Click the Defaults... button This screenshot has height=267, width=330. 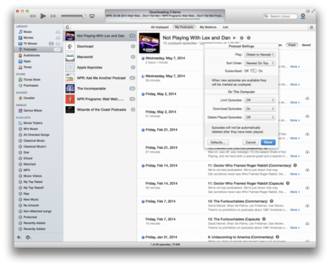tap(218, 142)
